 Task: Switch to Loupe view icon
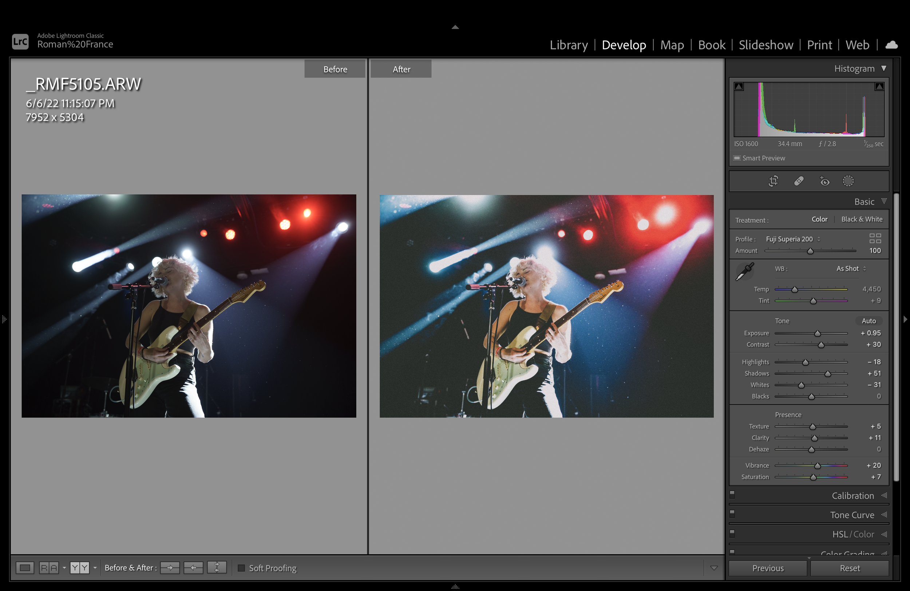click(25, 568)
